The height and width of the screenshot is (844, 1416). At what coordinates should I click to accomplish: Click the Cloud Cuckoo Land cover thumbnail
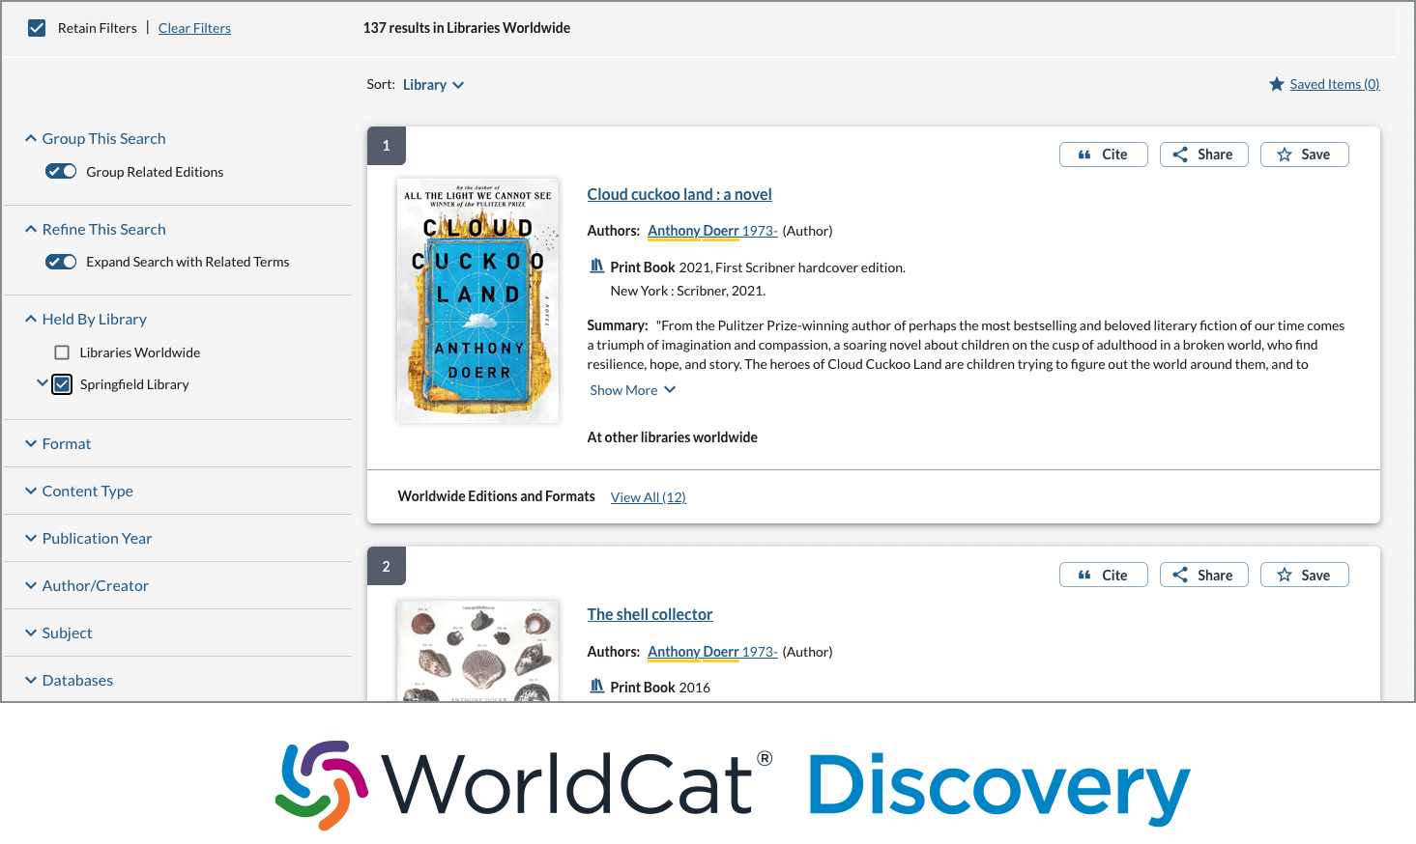pyautogui.click(x=477, y=299)
